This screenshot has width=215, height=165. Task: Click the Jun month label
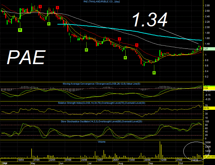61,163
